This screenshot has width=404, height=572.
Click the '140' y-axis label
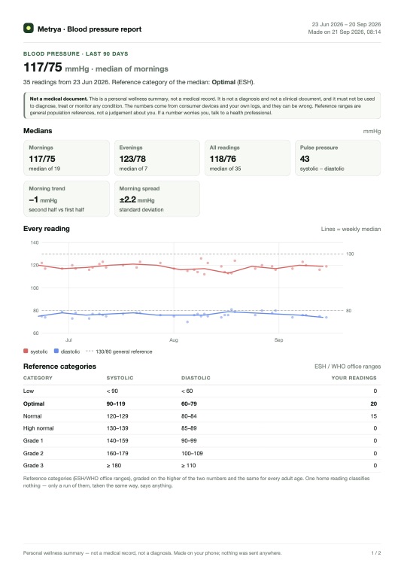(35, 242)
